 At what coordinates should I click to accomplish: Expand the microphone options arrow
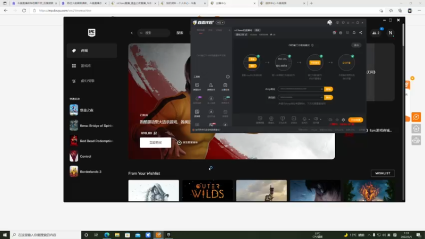pos(309,119)
